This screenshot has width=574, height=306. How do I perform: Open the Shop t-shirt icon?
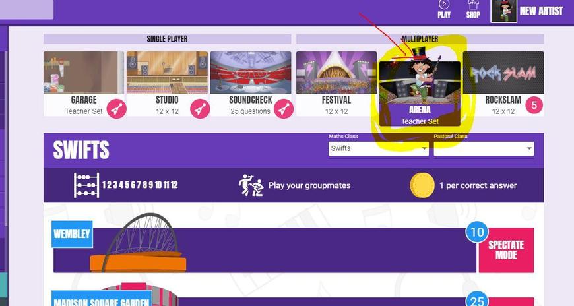pos(473,5)
